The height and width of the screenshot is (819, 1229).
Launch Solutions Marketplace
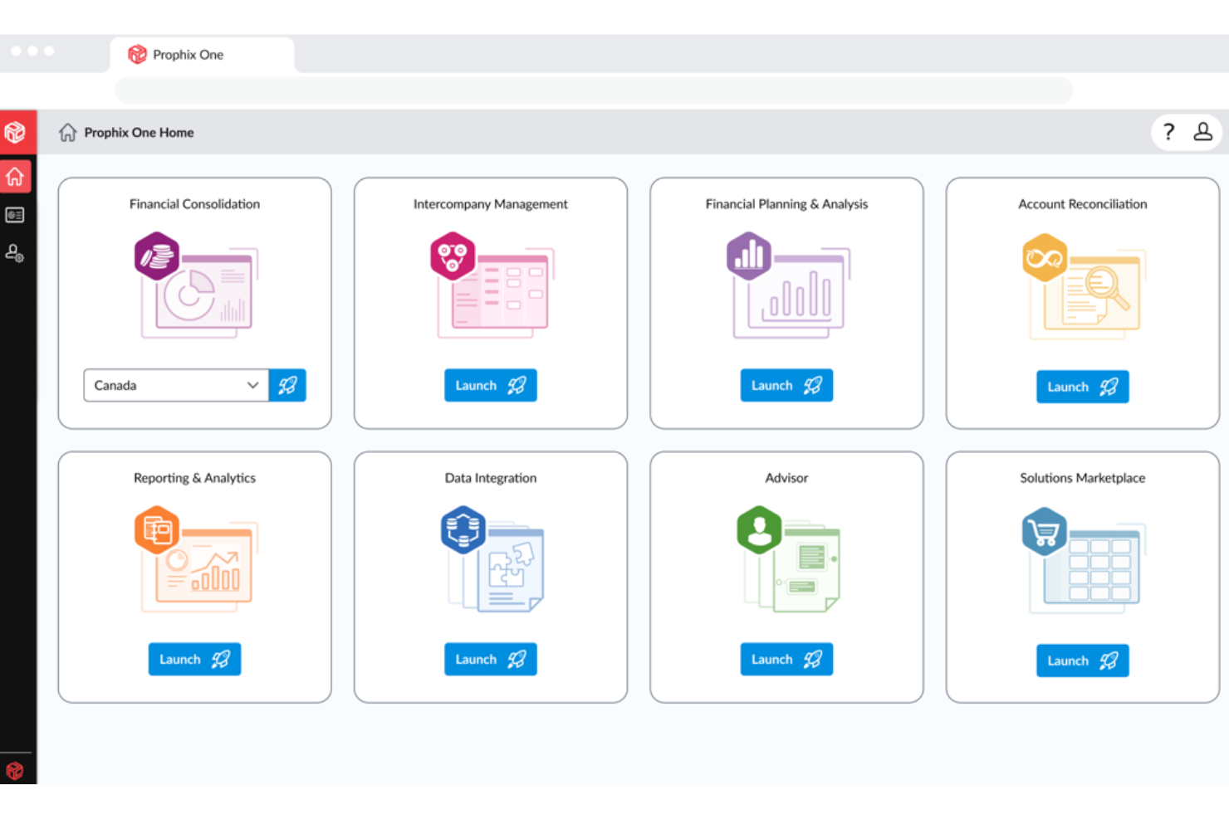point(1083,661)
